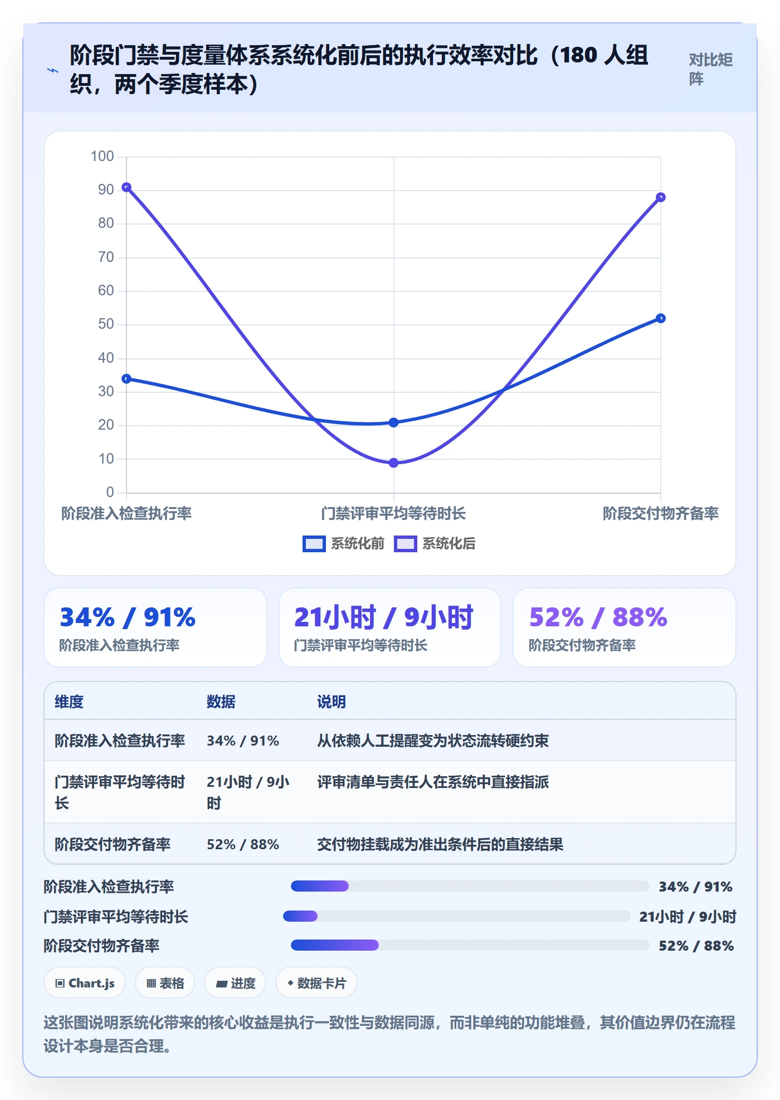Click the footer note starting with 这张图说明

point(389,1034)
